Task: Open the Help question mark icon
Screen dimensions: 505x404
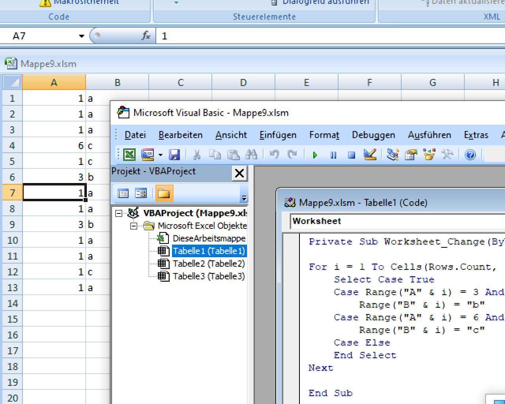Action: pos(470,155)
